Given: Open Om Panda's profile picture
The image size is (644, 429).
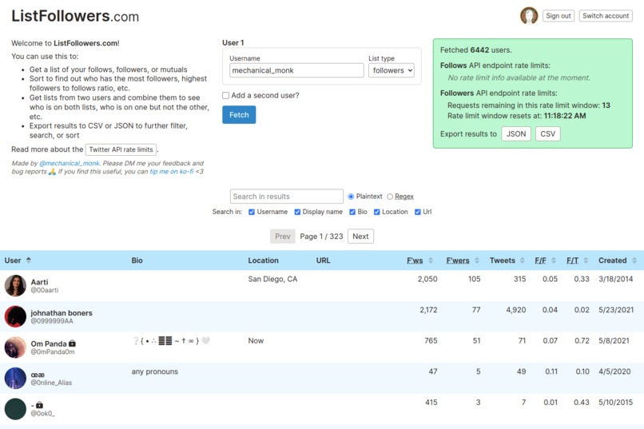Looking at the screenshot, I should click(x=15, y=348).
